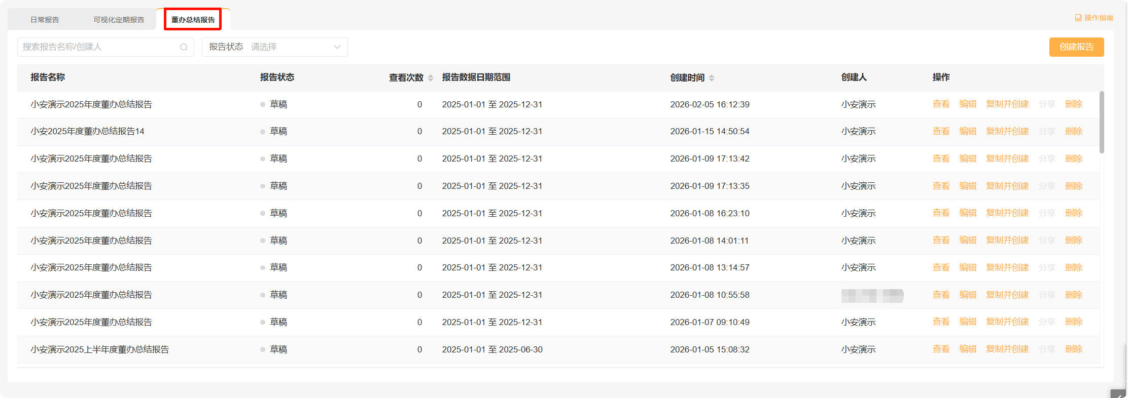This screenshot has height=398, width=1128.
Task: Switch to the 日常报告 tab
Action: pos(45,20)
